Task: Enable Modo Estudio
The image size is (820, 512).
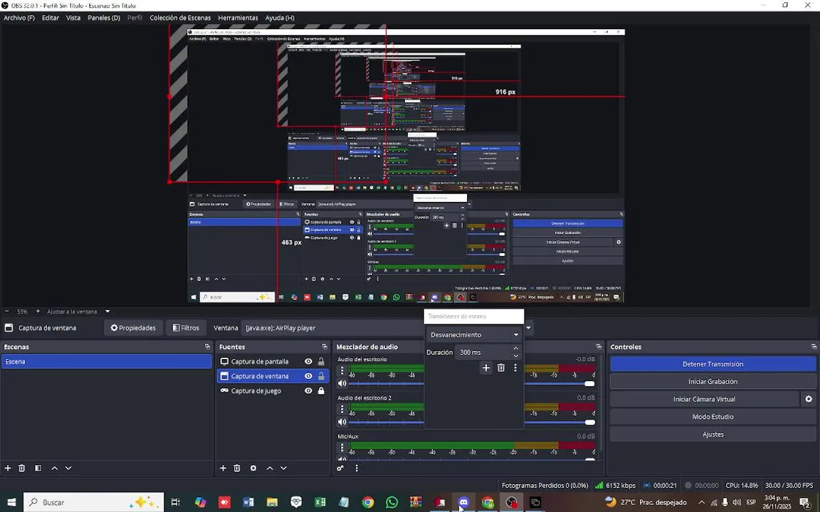Action: tap(713, 417)
